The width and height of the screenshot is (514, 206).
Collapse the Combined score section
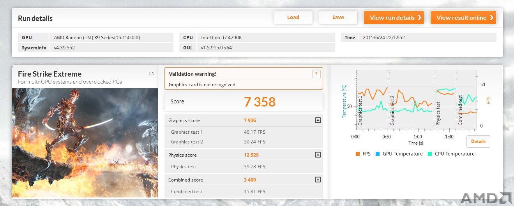pos(318,180)
